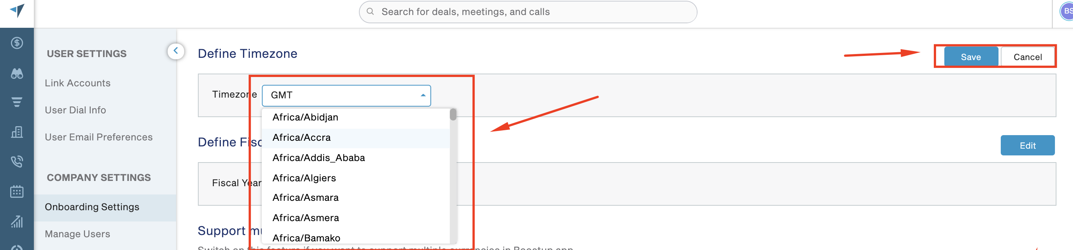The height and width of the screenshot is (250, 1073).
Task: Click the timezone list scrollbar thumb
Action: (x=453, y=114)
